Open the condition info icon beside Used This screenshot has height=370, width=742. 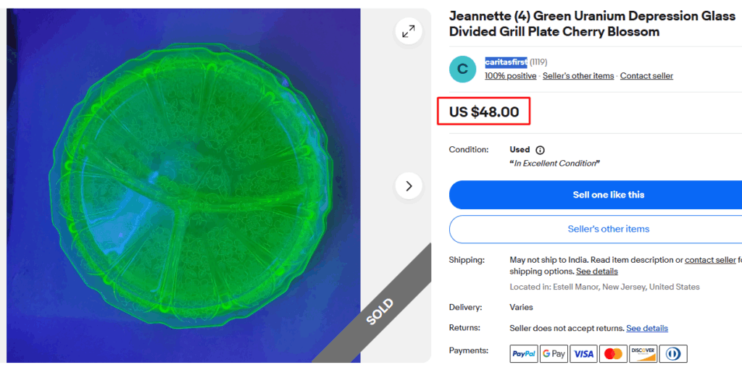pos(540,150)
